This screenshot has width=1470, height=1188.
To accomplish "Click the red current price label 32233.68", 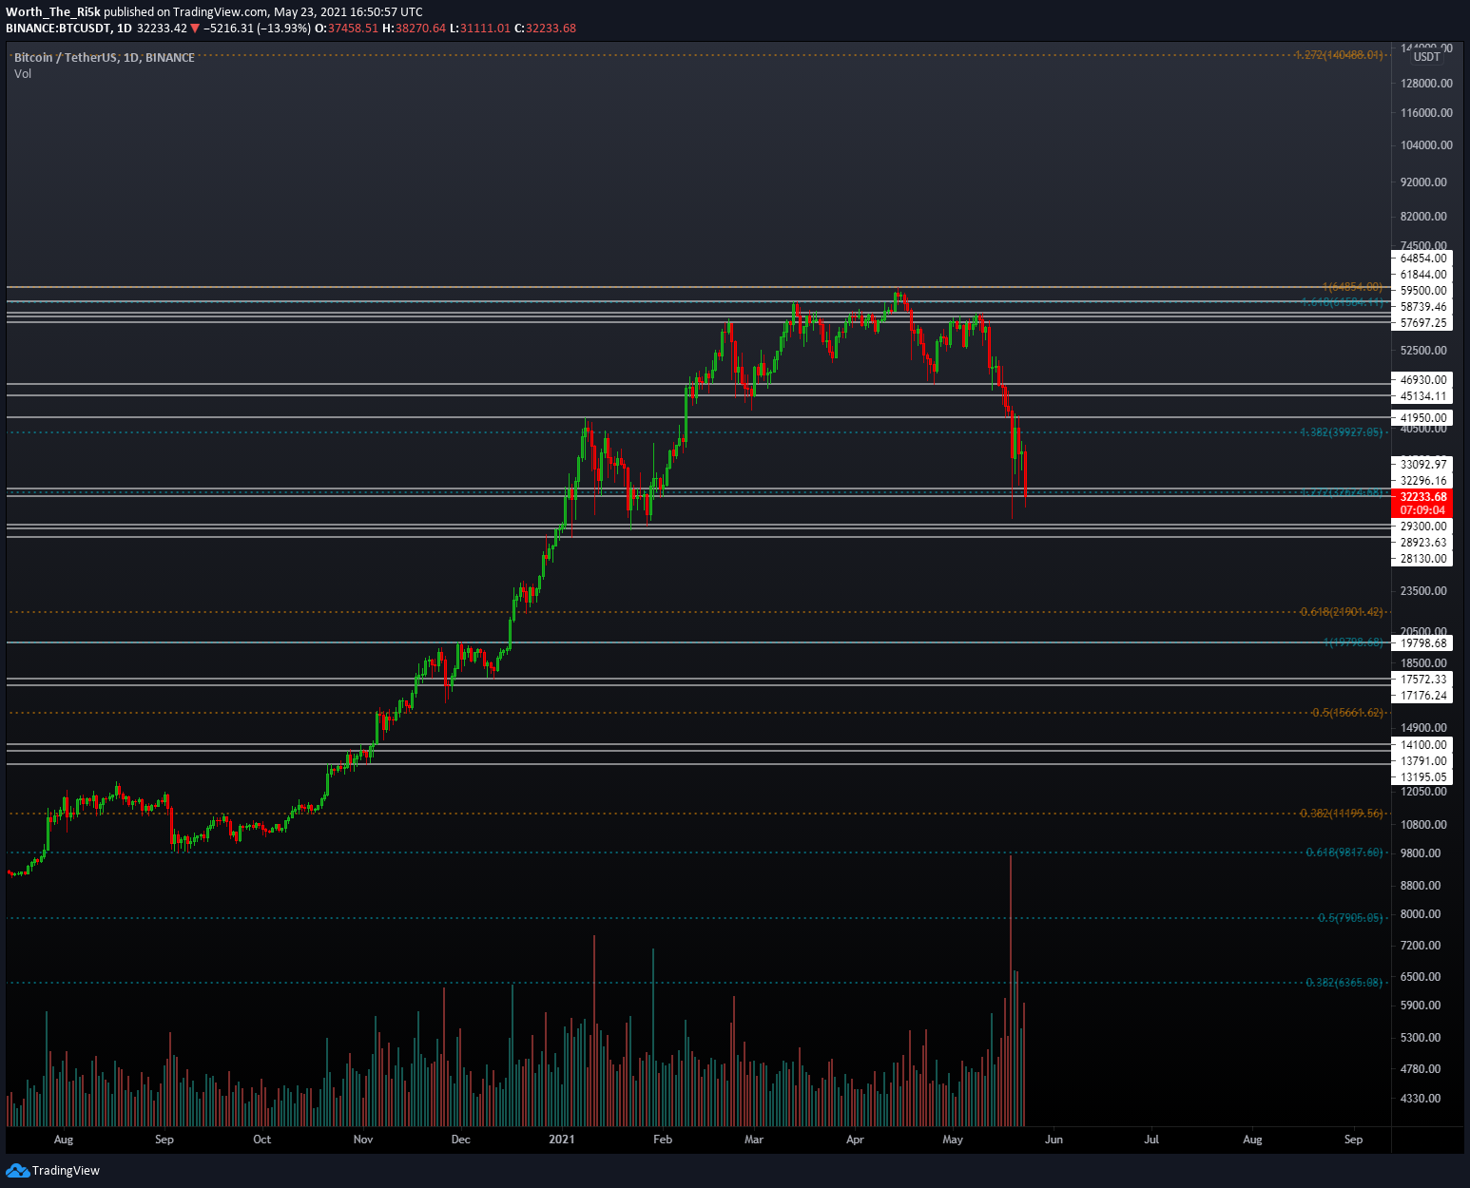I will [1423, 497].
